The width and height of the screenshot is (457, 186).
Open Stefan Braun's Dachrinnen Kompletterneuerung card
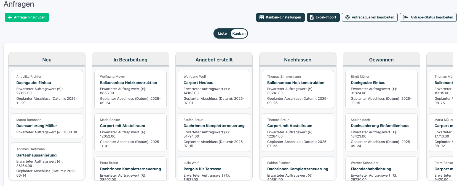tap(214, 133)
